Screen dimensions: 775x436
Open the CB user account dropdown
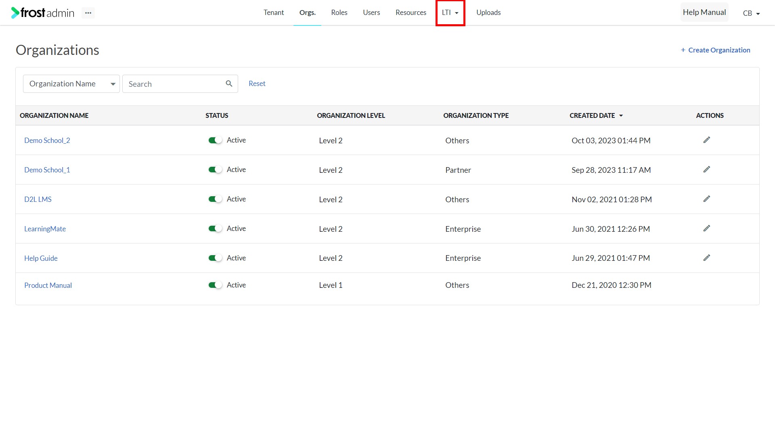point(751,13)
